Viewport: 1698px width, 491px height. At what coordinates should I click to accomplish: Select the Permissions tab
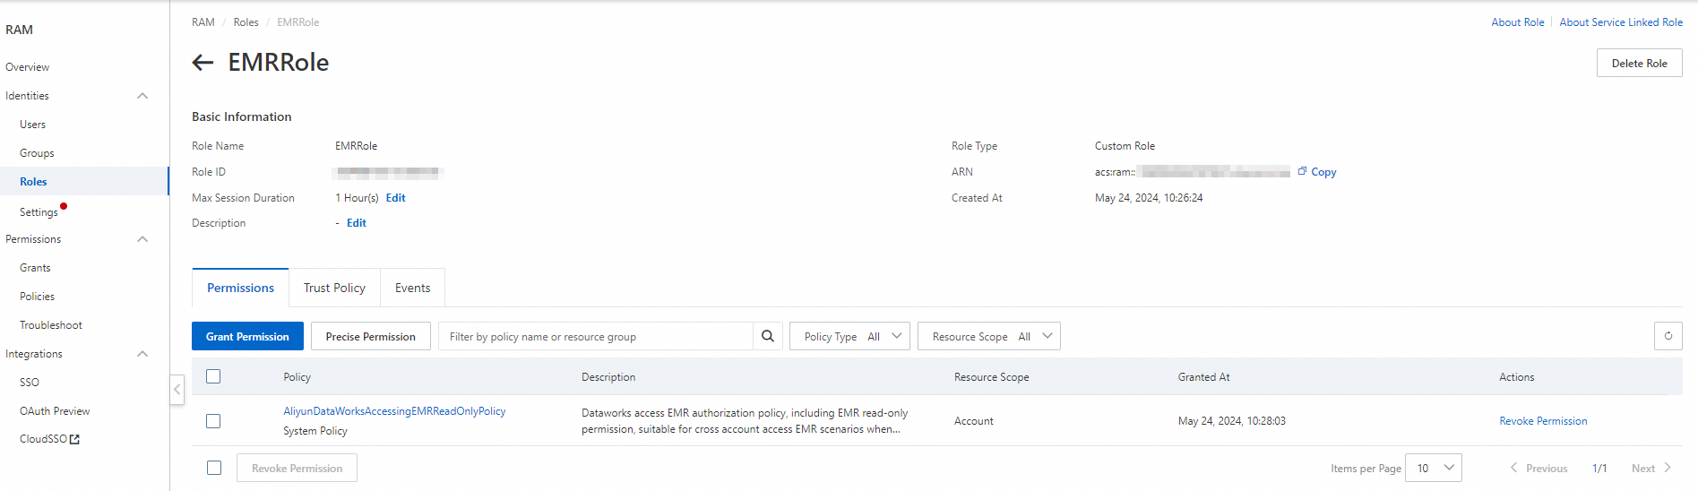click(x=240, y=288)
